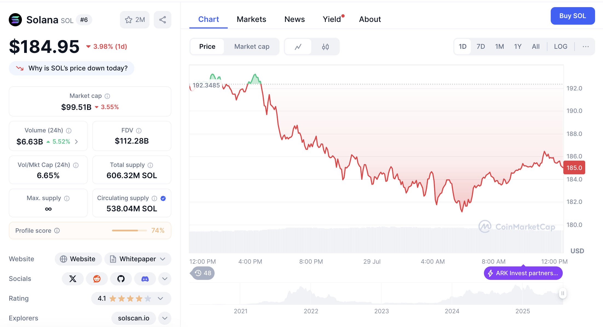Click the volume arrow chevron
This screenshot has width=603, height=327.
(x=76, y=142)
